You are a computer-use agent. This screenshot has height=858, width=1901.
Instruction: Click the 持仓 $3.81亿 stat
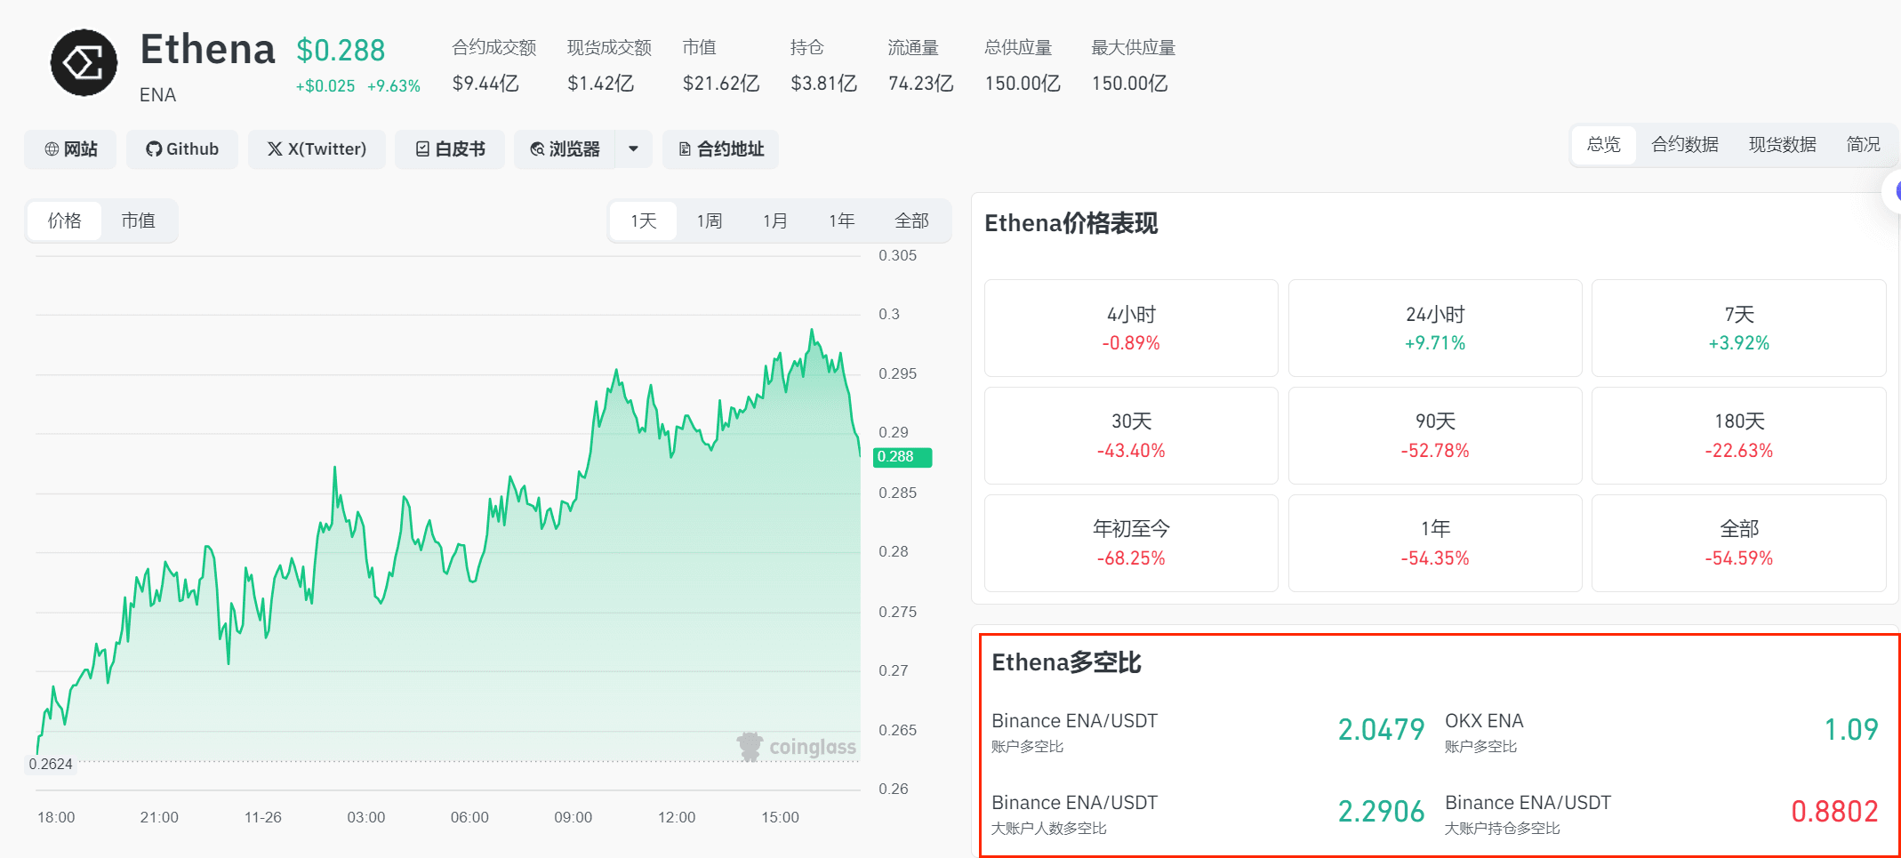coord(823,66)
